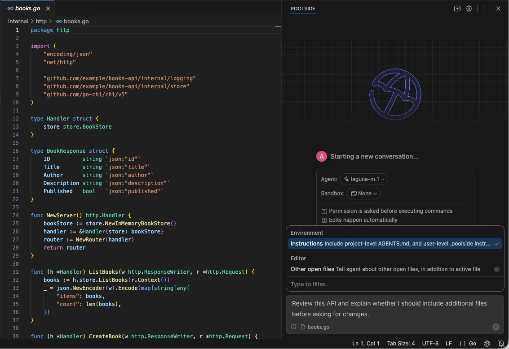Select the Instructions environment option
This screenshot has width=509, height=349.
395,244
